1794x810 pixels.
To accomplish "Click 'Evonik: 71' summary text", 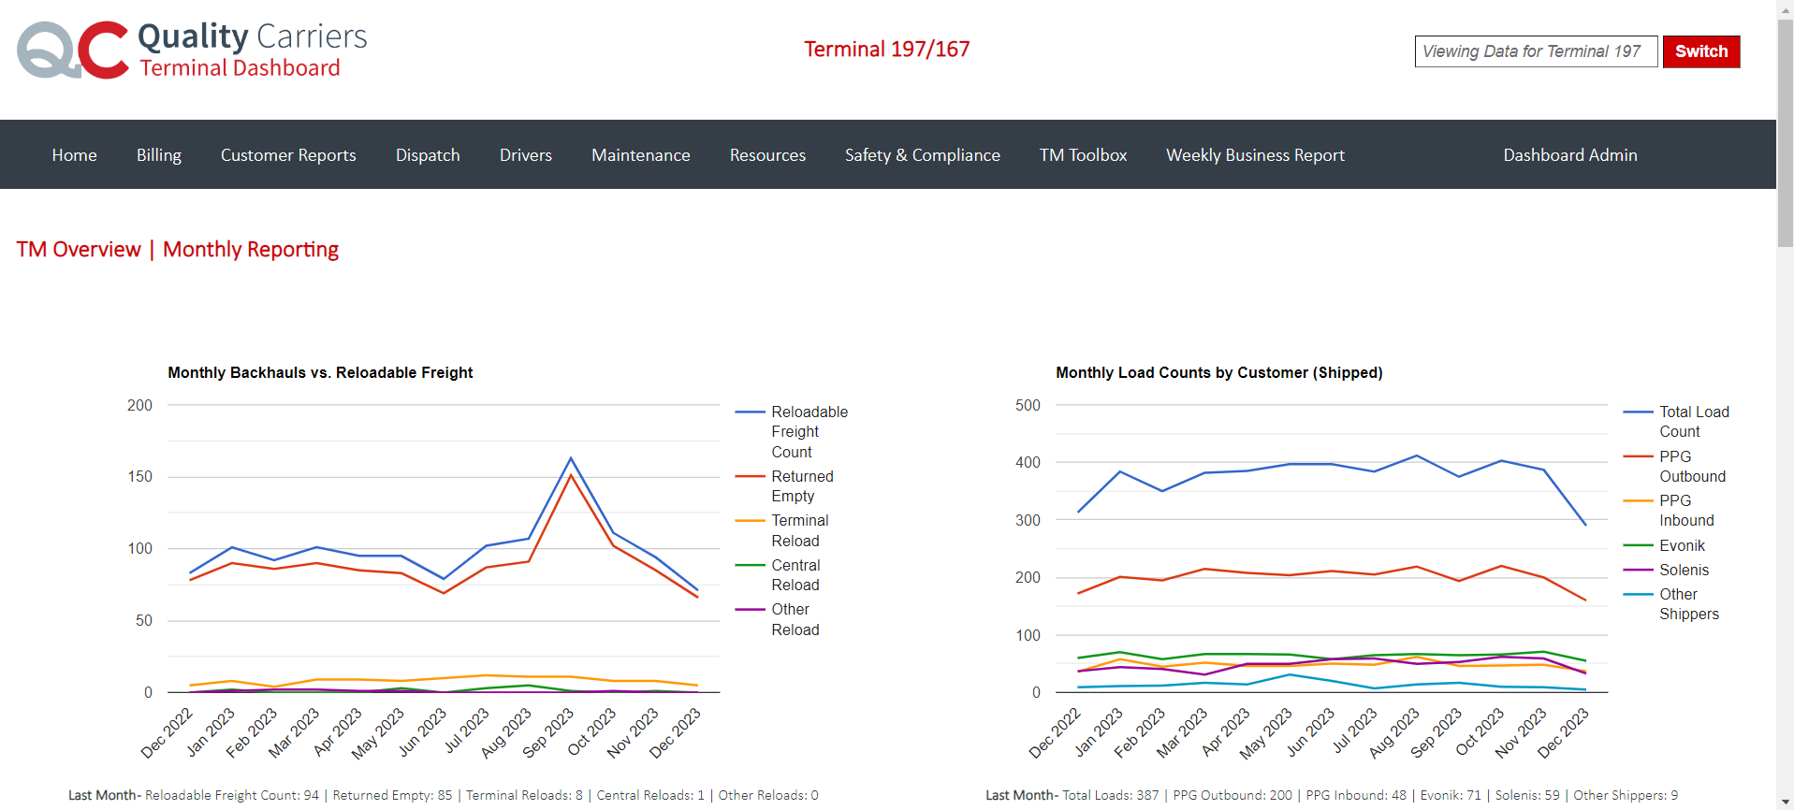I will (1451, 795).
